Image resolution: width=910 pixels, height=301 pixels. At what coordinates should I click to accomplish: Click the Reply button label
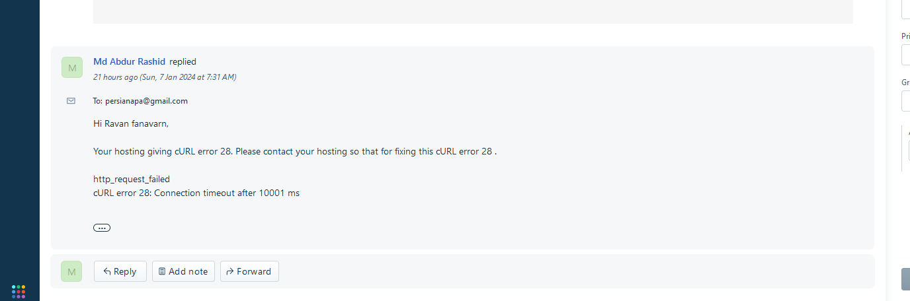pyautogui.click(x=125, y=271)
